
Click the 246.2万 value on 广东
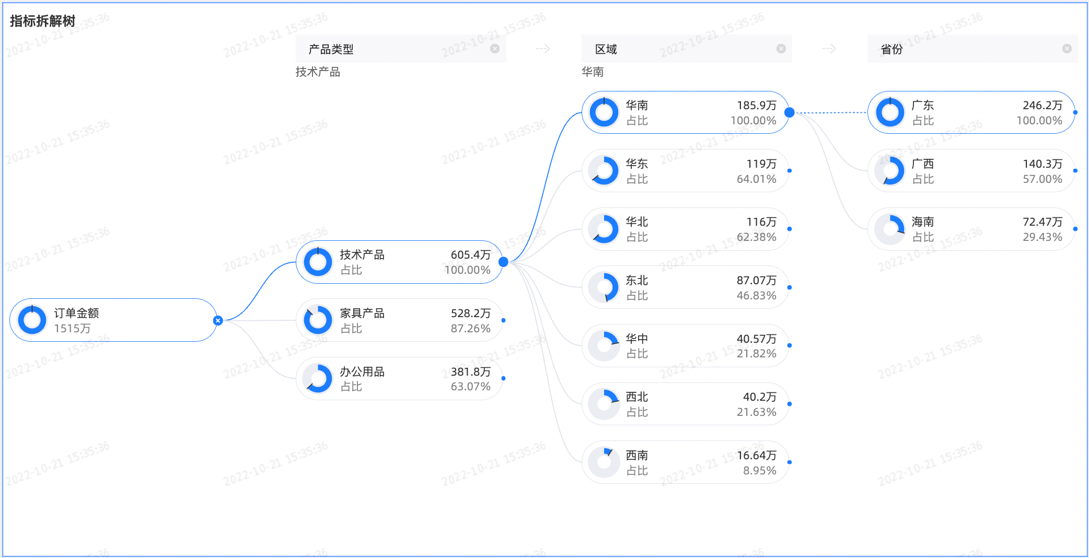(x=1042, y=105)
